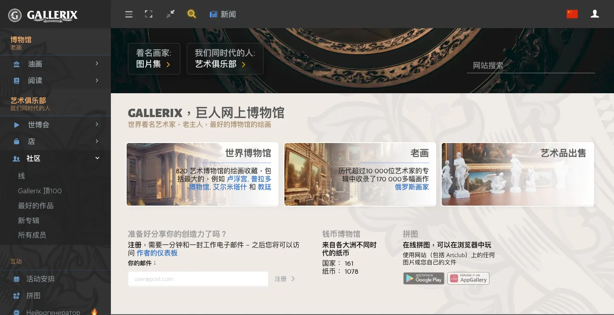Click the puzzle icon beside 拼图 in sidebar
The height and width of the screenshot is (315, 614).
pyautogui.click(x=17, y=296)
